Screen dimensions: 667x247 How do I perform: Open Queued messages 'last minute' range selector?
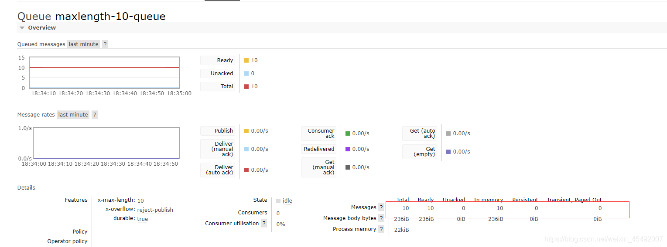(x=83, y=44)
